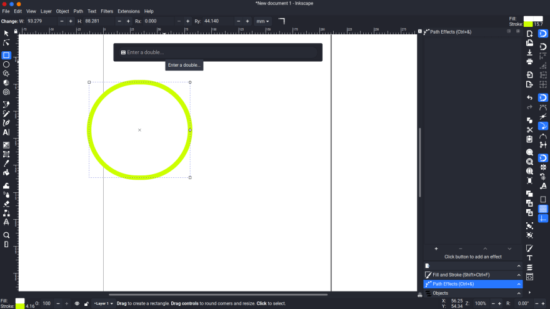Open the Extensions menu

(129, 11)
